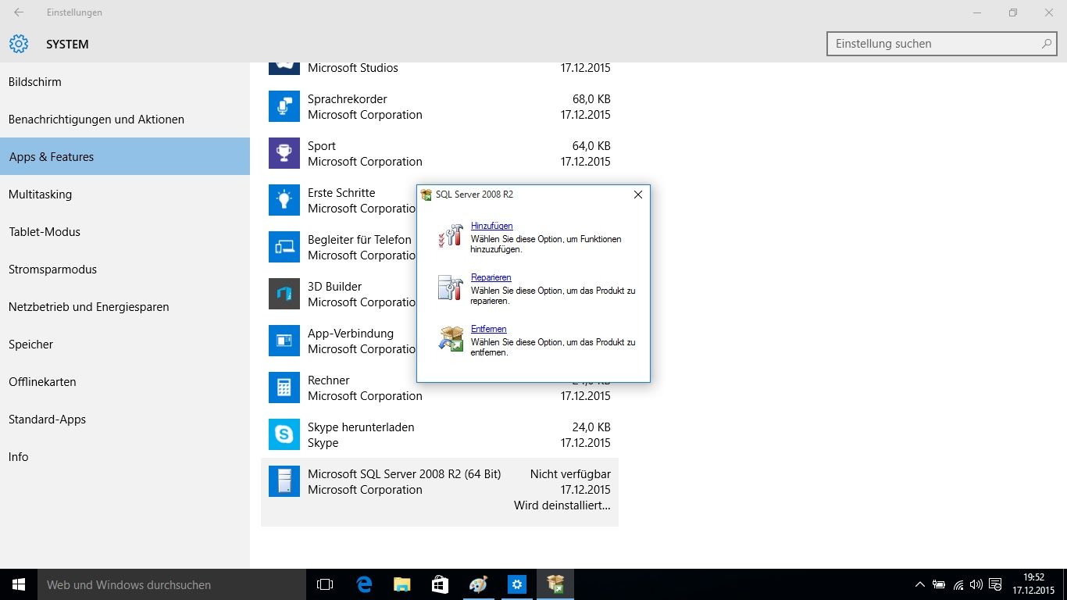Click the Wird deinstalliert… status text
The height and width of the screenshot is (600, 1067).
click(x=562, y=505)
